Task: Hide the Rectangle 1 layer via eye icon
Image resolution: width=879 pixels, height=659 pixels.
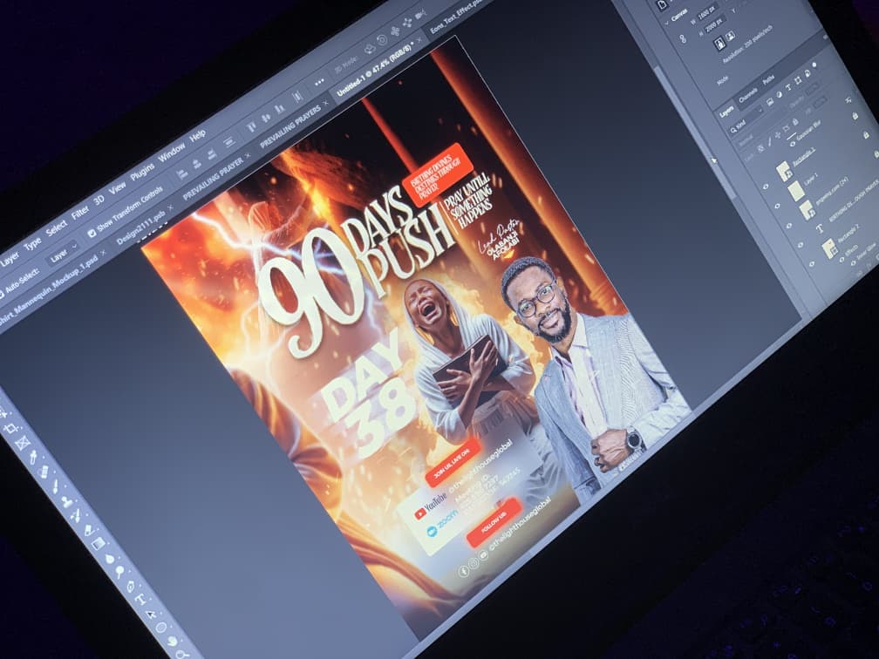Action: point(766,187)
